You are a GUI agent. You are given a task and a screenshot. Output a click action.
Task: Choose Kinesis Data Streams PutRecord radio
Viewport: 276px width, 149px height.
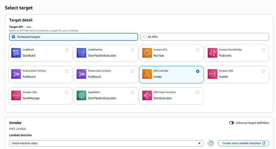(x=132, y=71)
